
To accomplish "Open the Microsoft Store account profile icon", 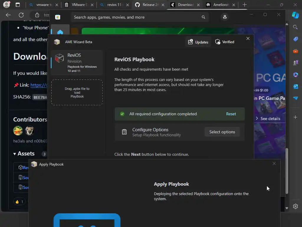I will click(x=225, y=17).
